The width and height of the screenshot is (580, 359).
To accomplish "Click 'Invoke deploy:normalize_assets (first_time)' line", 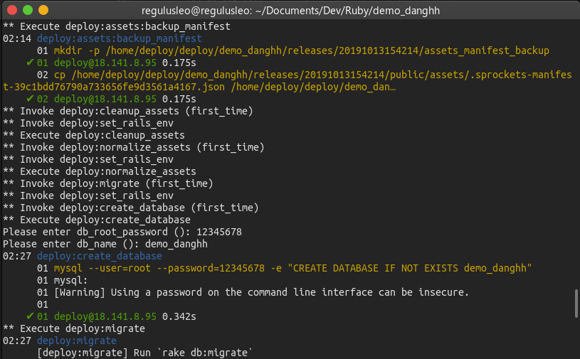I will tap(134, 147).
